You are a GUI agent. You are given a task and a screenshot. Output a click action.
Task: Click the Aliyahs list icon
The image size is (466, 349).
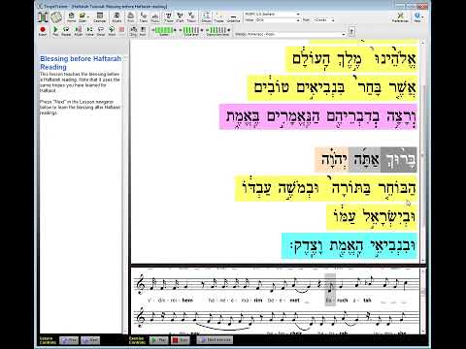coord(116,17)
